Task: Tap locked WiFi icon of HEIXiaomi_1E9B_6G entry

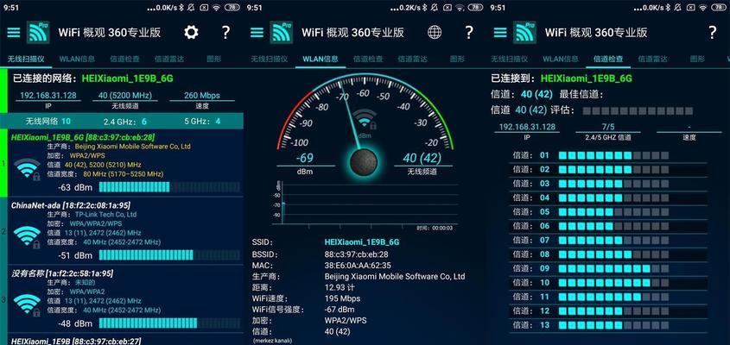Action: [x=27, y=169]
